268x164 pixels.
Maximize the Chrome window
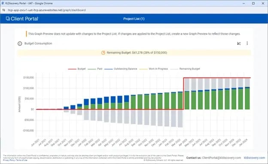(253, 3)
